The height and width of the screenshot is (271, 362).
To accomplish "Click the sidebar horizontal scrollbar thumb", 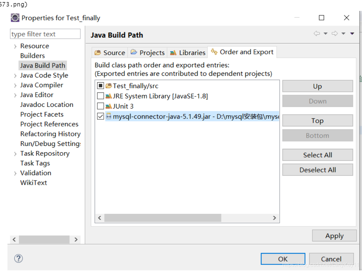I will coord(44,239).
